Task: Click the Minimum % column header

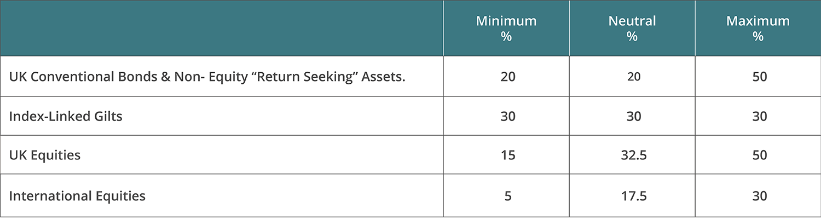Action: coord(506,28)
